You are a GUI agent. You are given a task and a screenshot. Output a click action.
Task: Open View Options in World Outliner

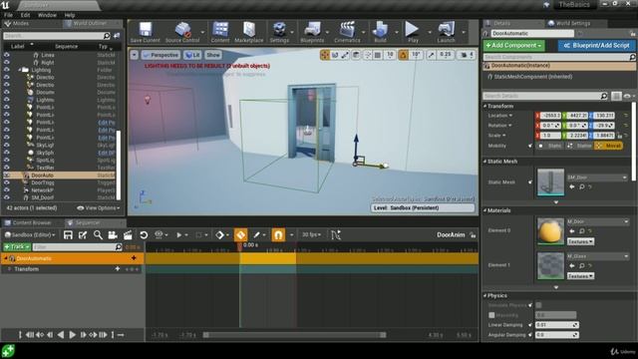click(x=99, y=208)
